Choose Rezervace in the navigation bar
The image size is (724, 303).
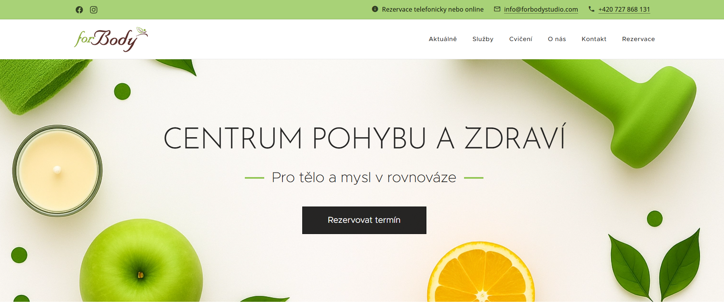click(x=638, y=39)
